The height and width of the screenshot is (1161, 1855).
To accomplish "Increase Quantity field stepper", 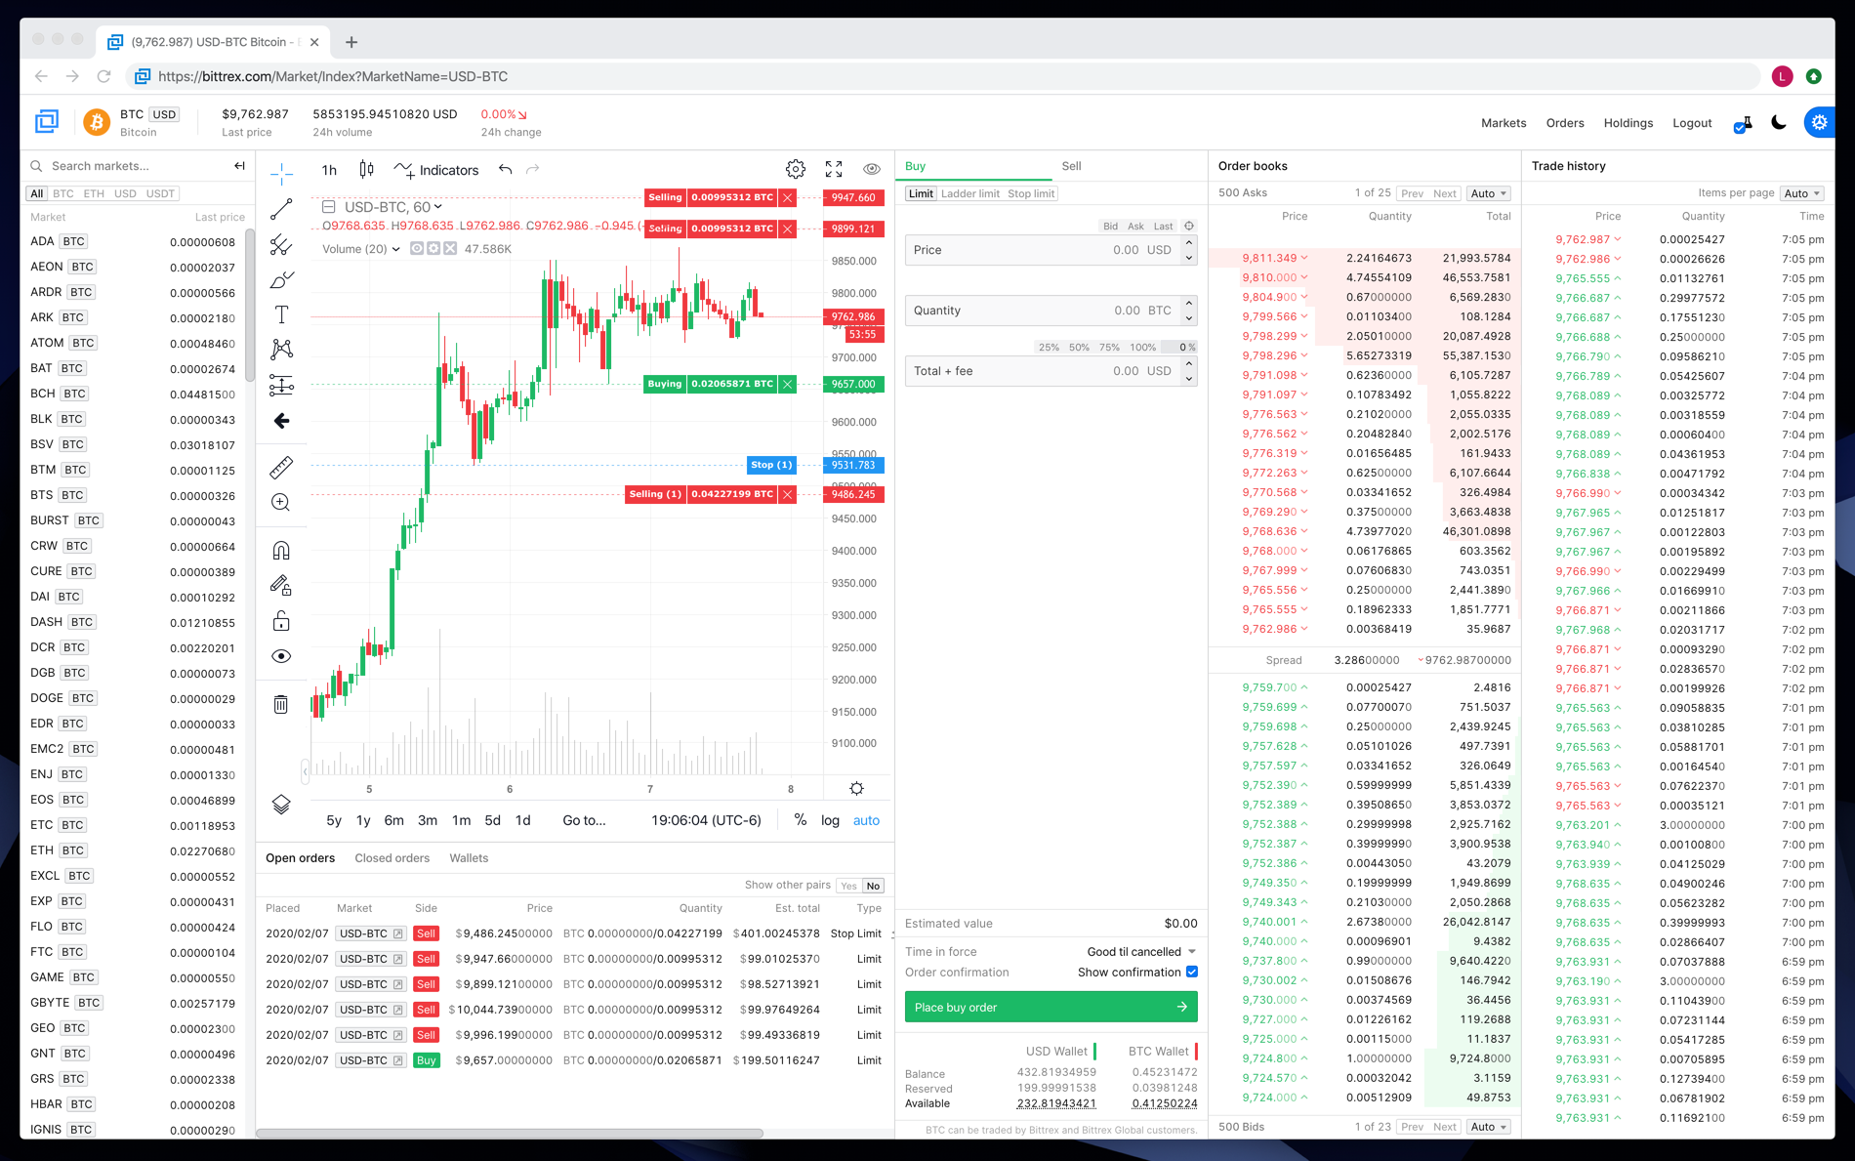I will (1189, 304).
